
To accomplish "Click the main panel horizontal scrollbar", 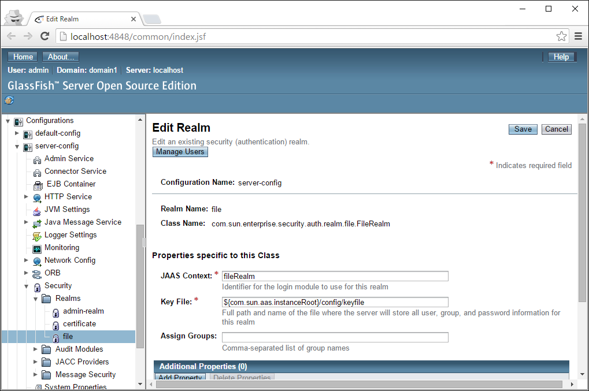I will coord(359,385).
